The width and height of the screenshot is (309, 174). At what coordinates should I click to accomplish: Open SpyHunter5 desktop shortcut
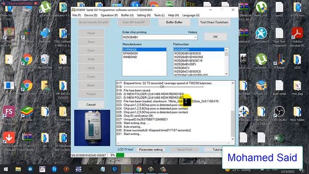[x=261, y=35]
